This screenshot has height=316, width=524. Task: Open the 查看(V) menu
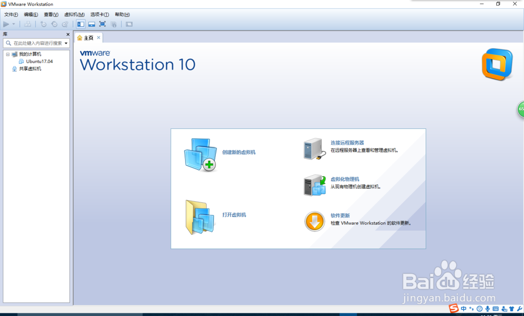(x=51, y=14)
